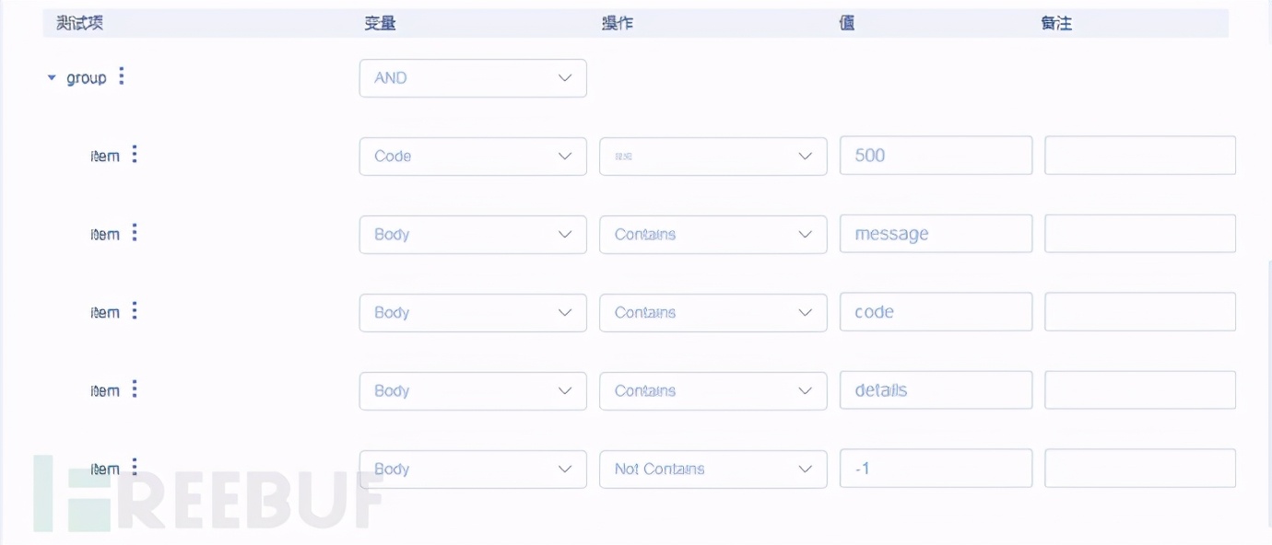Select the 变量 column header
Screen dimensions: 1272x545
381,22
